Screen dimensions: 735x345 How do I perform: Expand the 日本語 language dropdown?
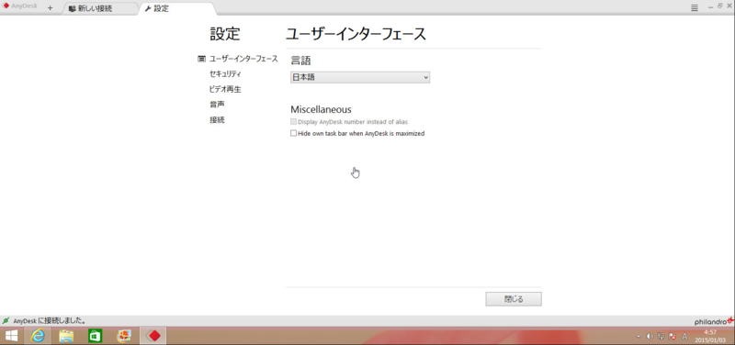coord(360,77)
